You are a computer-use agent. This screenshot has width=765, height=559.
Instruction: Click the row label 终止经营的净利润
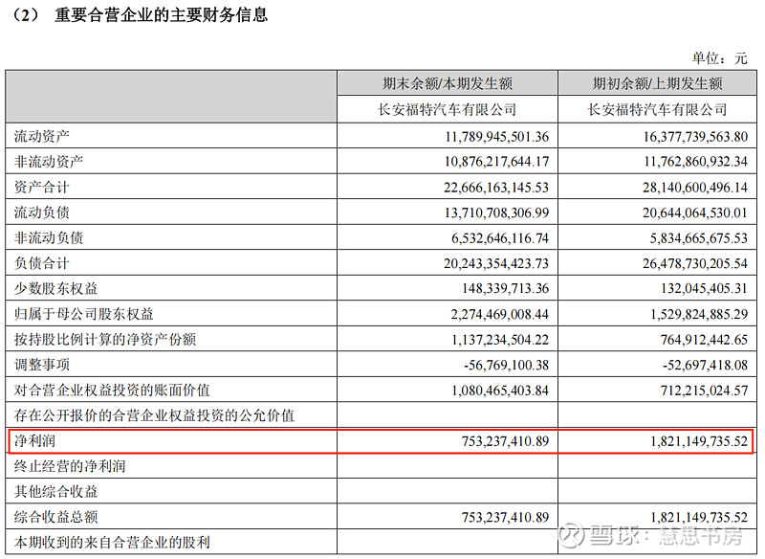tap(70, 466)
